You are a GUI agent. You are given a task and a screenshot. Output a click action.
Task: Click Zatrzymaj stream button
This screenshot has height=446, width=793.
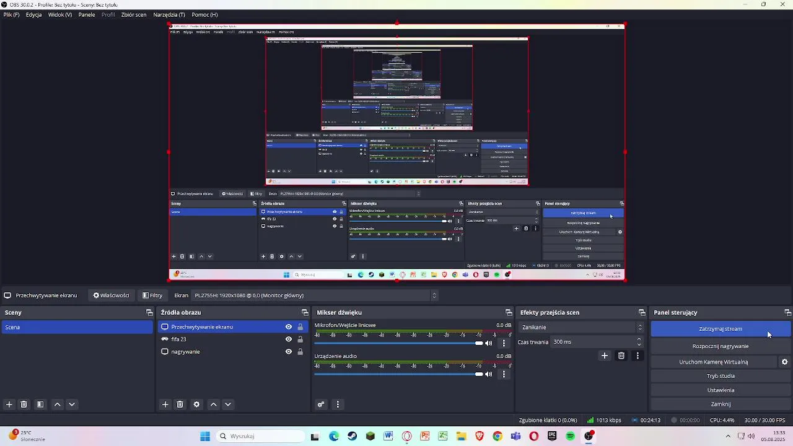coord(721,329)
